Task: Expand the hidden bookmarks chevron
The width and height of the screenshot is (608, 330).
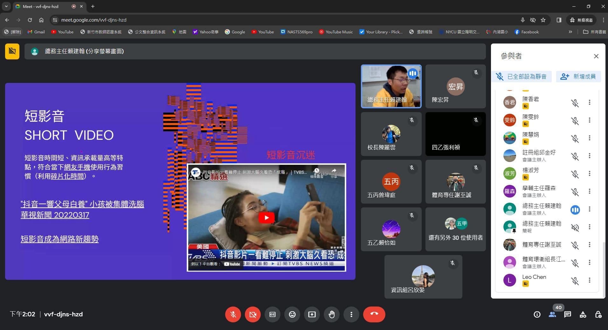Action: pos(570,32)
